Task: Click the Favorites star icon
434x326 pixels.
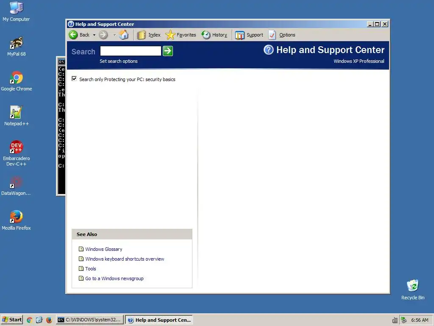Action: point(170,35)
